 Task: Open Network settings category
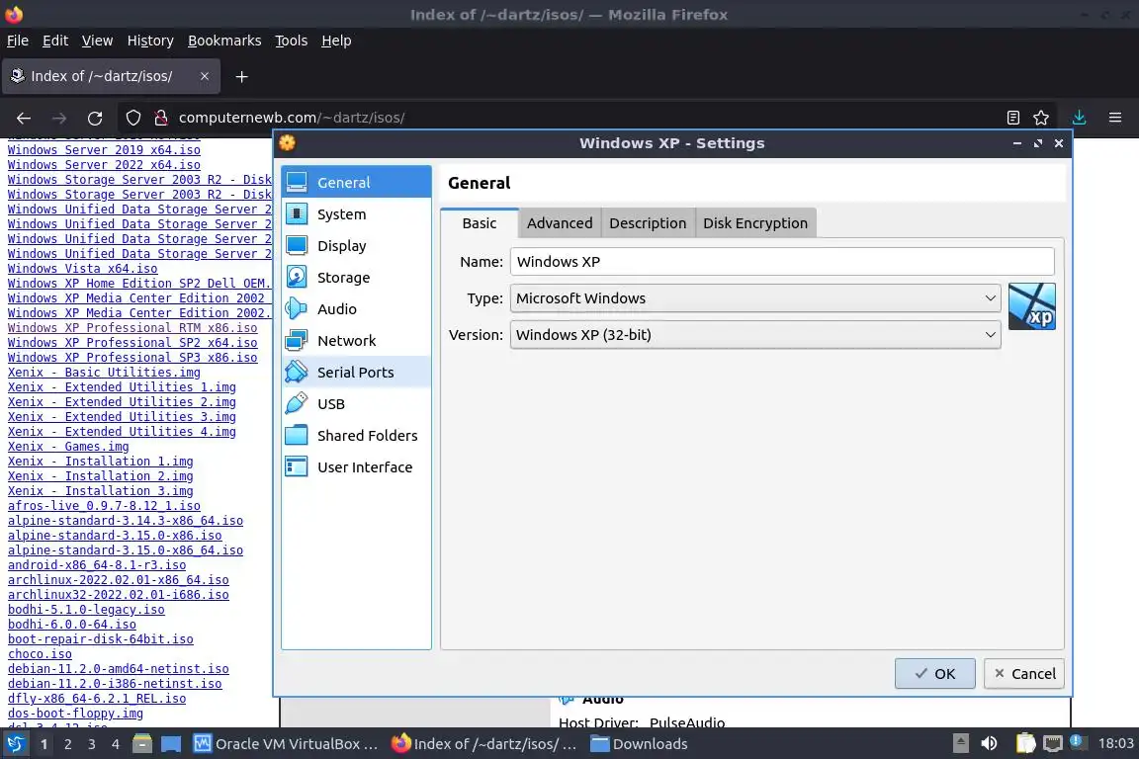[x=356, y=341]
